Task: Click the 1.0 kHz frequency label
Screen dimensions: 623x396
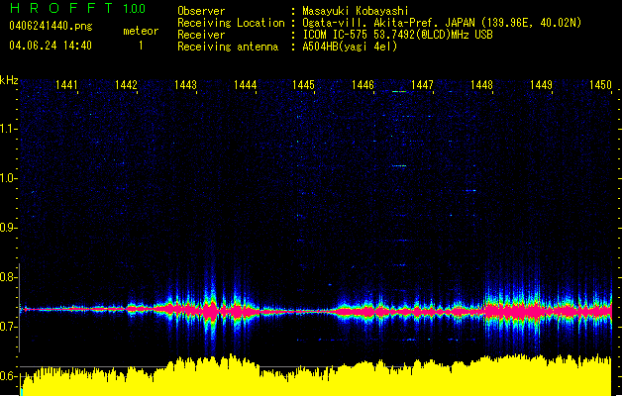Action: point(8,178)
